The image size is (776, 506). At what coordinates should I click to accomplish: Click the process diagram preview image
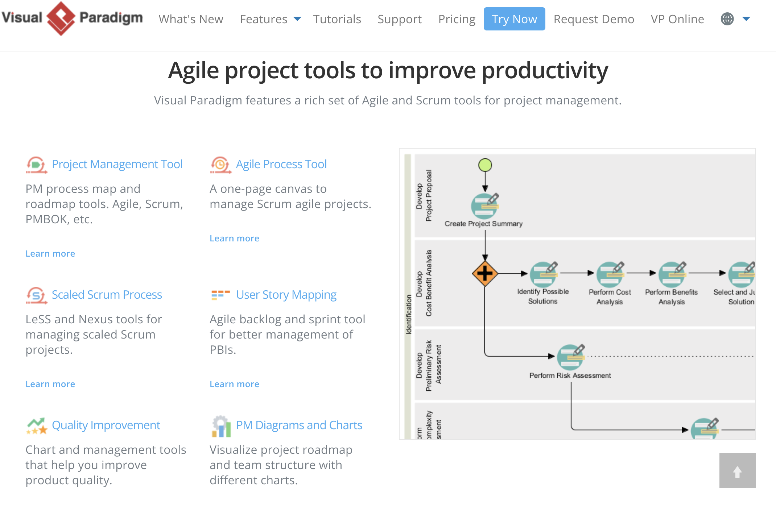577,294
